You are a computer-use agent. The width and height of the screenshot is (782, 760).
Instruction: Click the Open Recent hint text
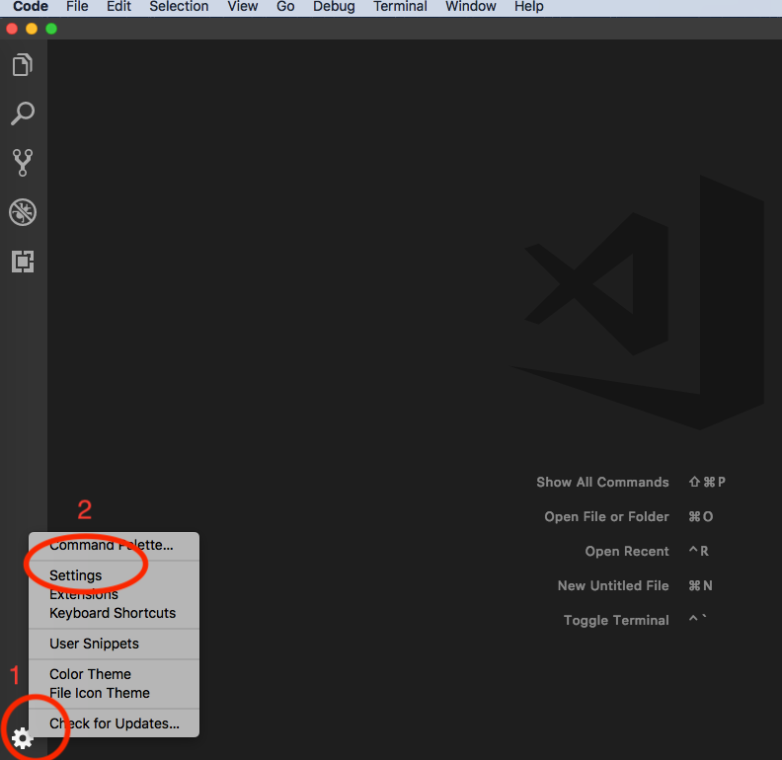627,551
